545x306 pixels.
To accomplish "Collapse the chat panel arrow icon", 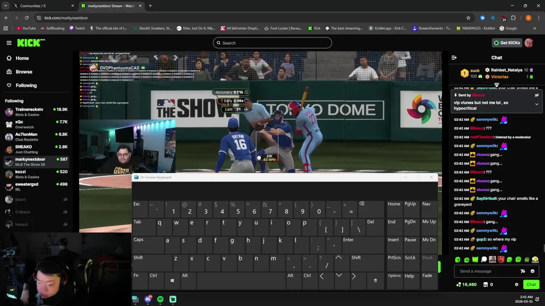I will 454,57.
